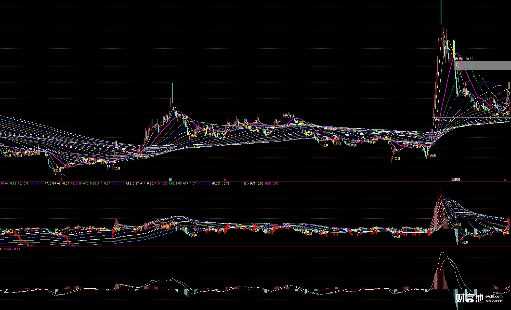Click the 14.93 / 14.97 gap price label
The image size is (511, 310).
coord(442,120)
